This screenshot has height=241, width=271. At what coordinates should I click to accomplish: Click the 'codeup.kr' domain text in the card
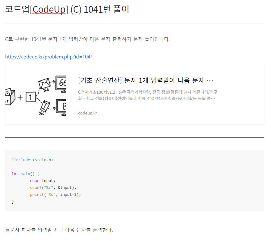pyautogui.click(x=87, y=113)
